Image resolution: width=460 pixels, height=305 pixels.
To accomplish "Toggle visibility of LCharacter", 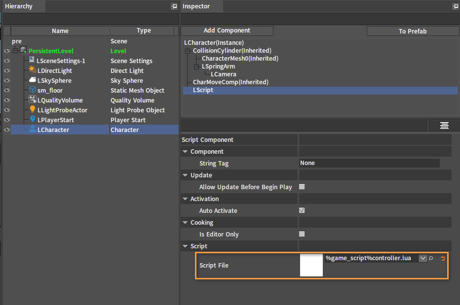I will (x=7, y=130).
